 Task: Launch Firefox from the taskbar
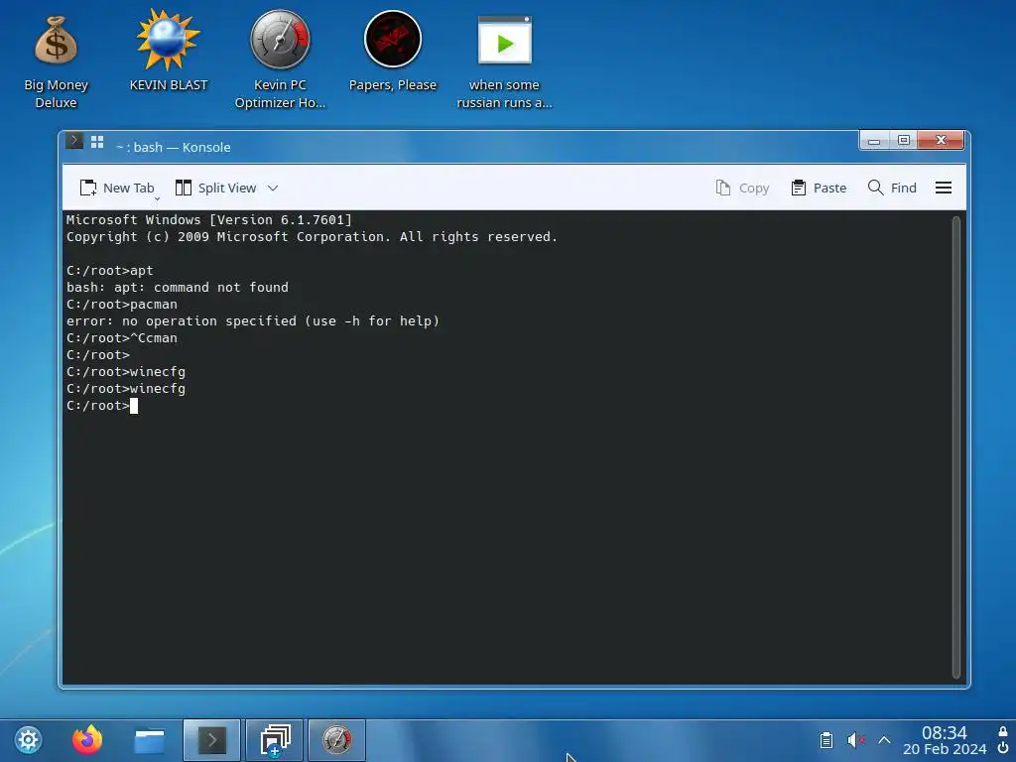[x=87, y=740]
